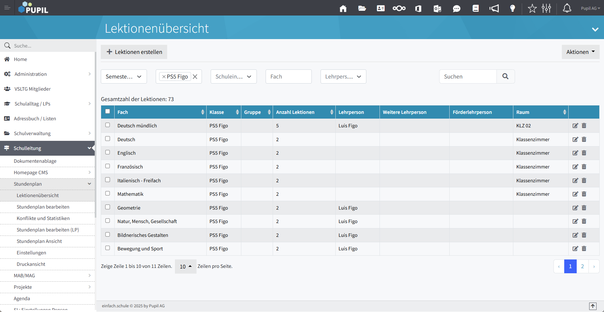Image resolution: width=604 pixels, height=312 pixels.
Task: Clear the class filter with the large X
Action: tap(195, 76)
